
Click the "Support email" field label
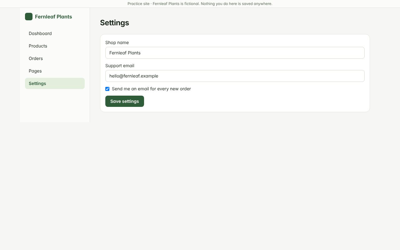(120, 66)
